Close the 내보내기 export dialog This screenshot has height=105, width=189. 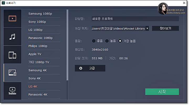[x=184, y=3]
